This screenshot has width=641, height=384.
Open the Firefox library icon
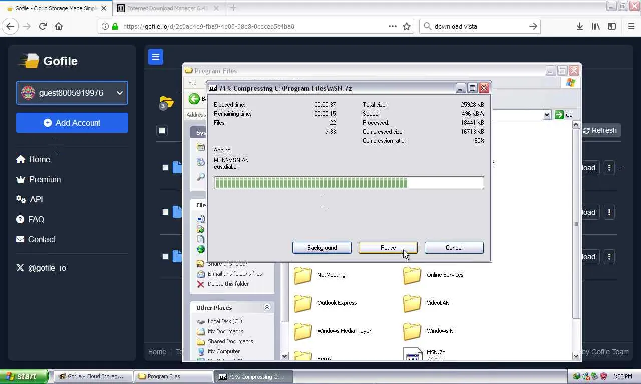point(595,27)
